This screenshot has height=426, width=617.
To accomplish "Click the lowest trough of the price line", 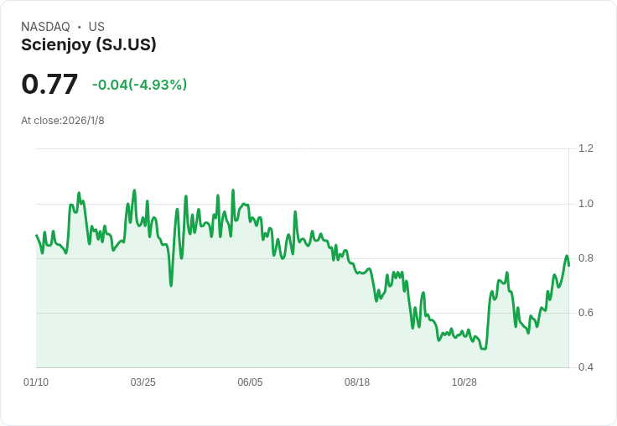I will pyautogui.click(x=483, y=348).
